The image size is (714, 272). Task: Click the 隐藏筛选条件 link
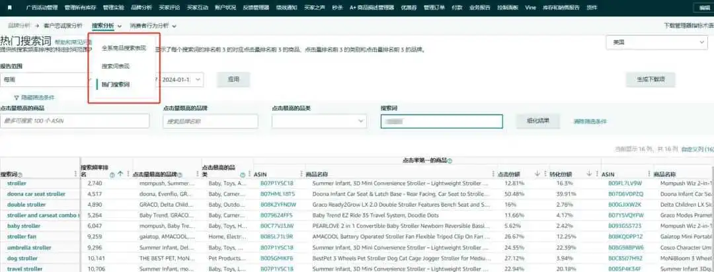pyautogui.click(x=38, y=97)
